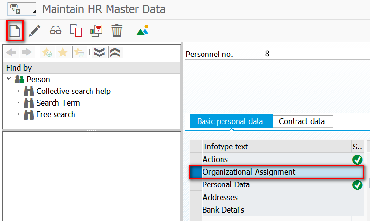Open Free search in the tree
The width and height of the screenshot is (370, 221).
click(x=55, y=114)
